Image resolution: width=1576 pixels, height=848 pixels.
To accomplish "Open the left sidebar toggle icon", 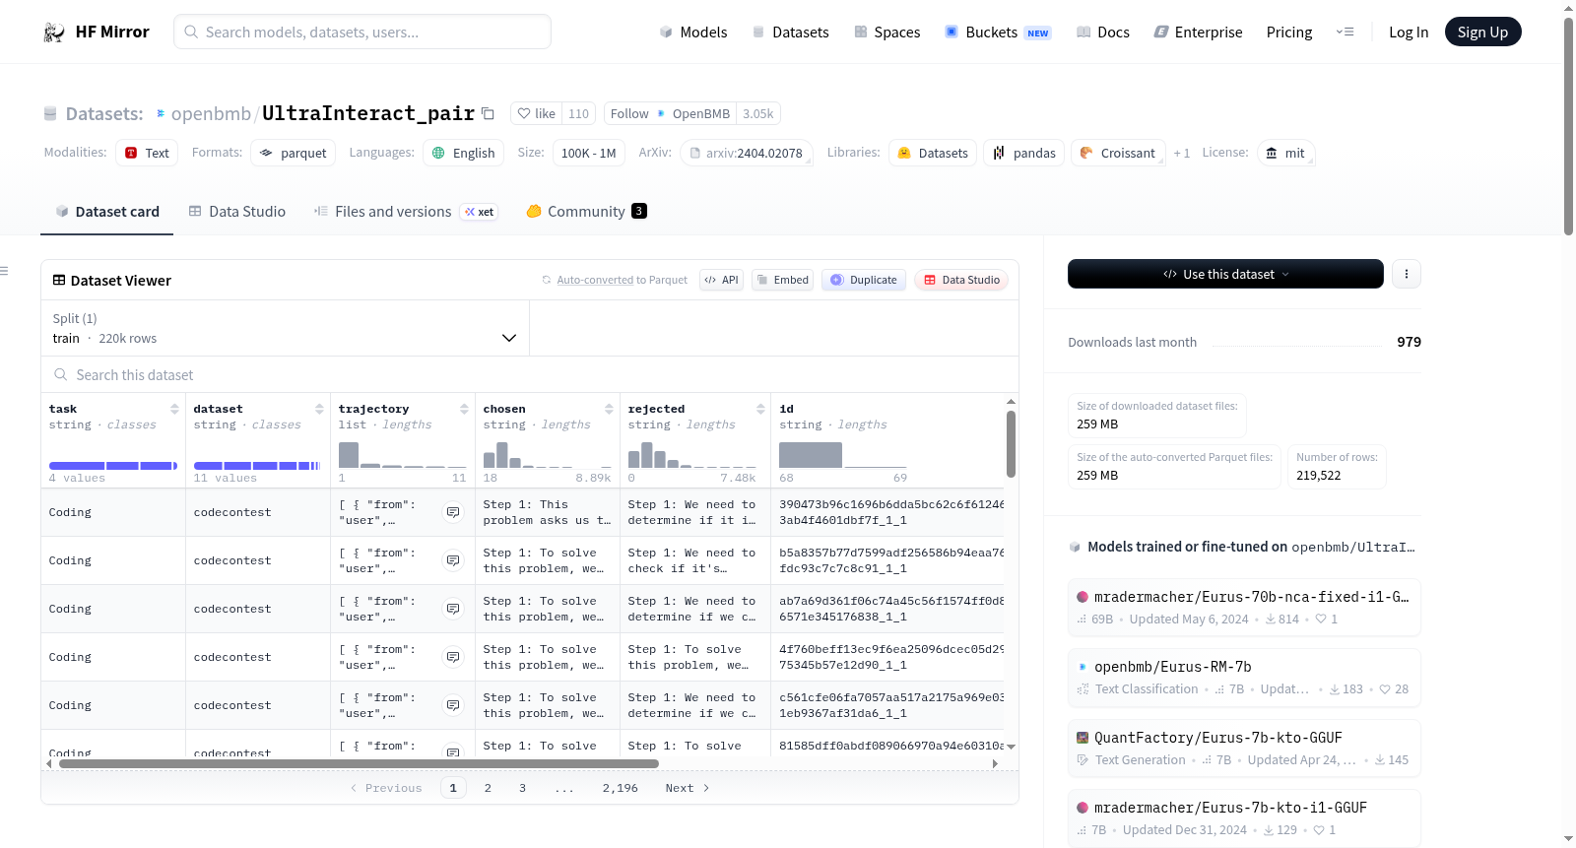I will 4,271.
